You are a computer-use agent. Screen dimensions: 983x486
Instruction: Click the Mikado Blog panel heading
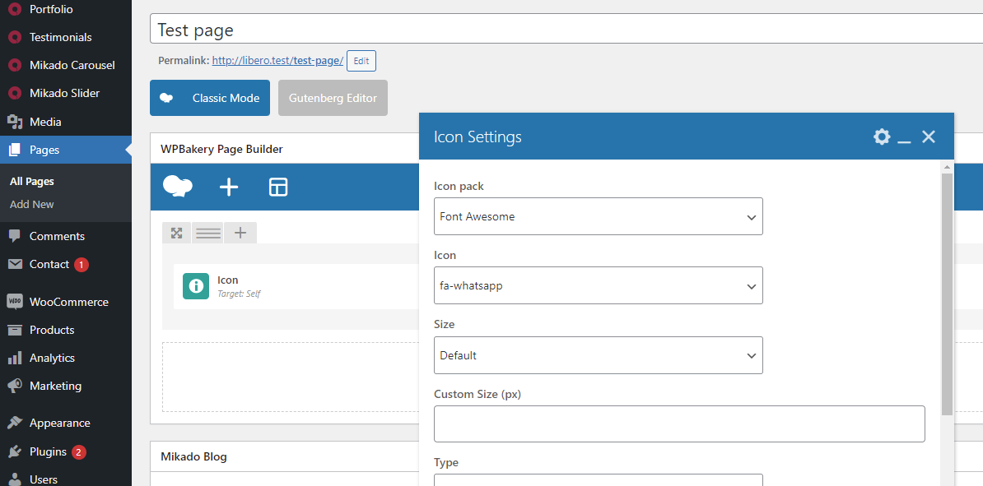click(x=193, y=456)
